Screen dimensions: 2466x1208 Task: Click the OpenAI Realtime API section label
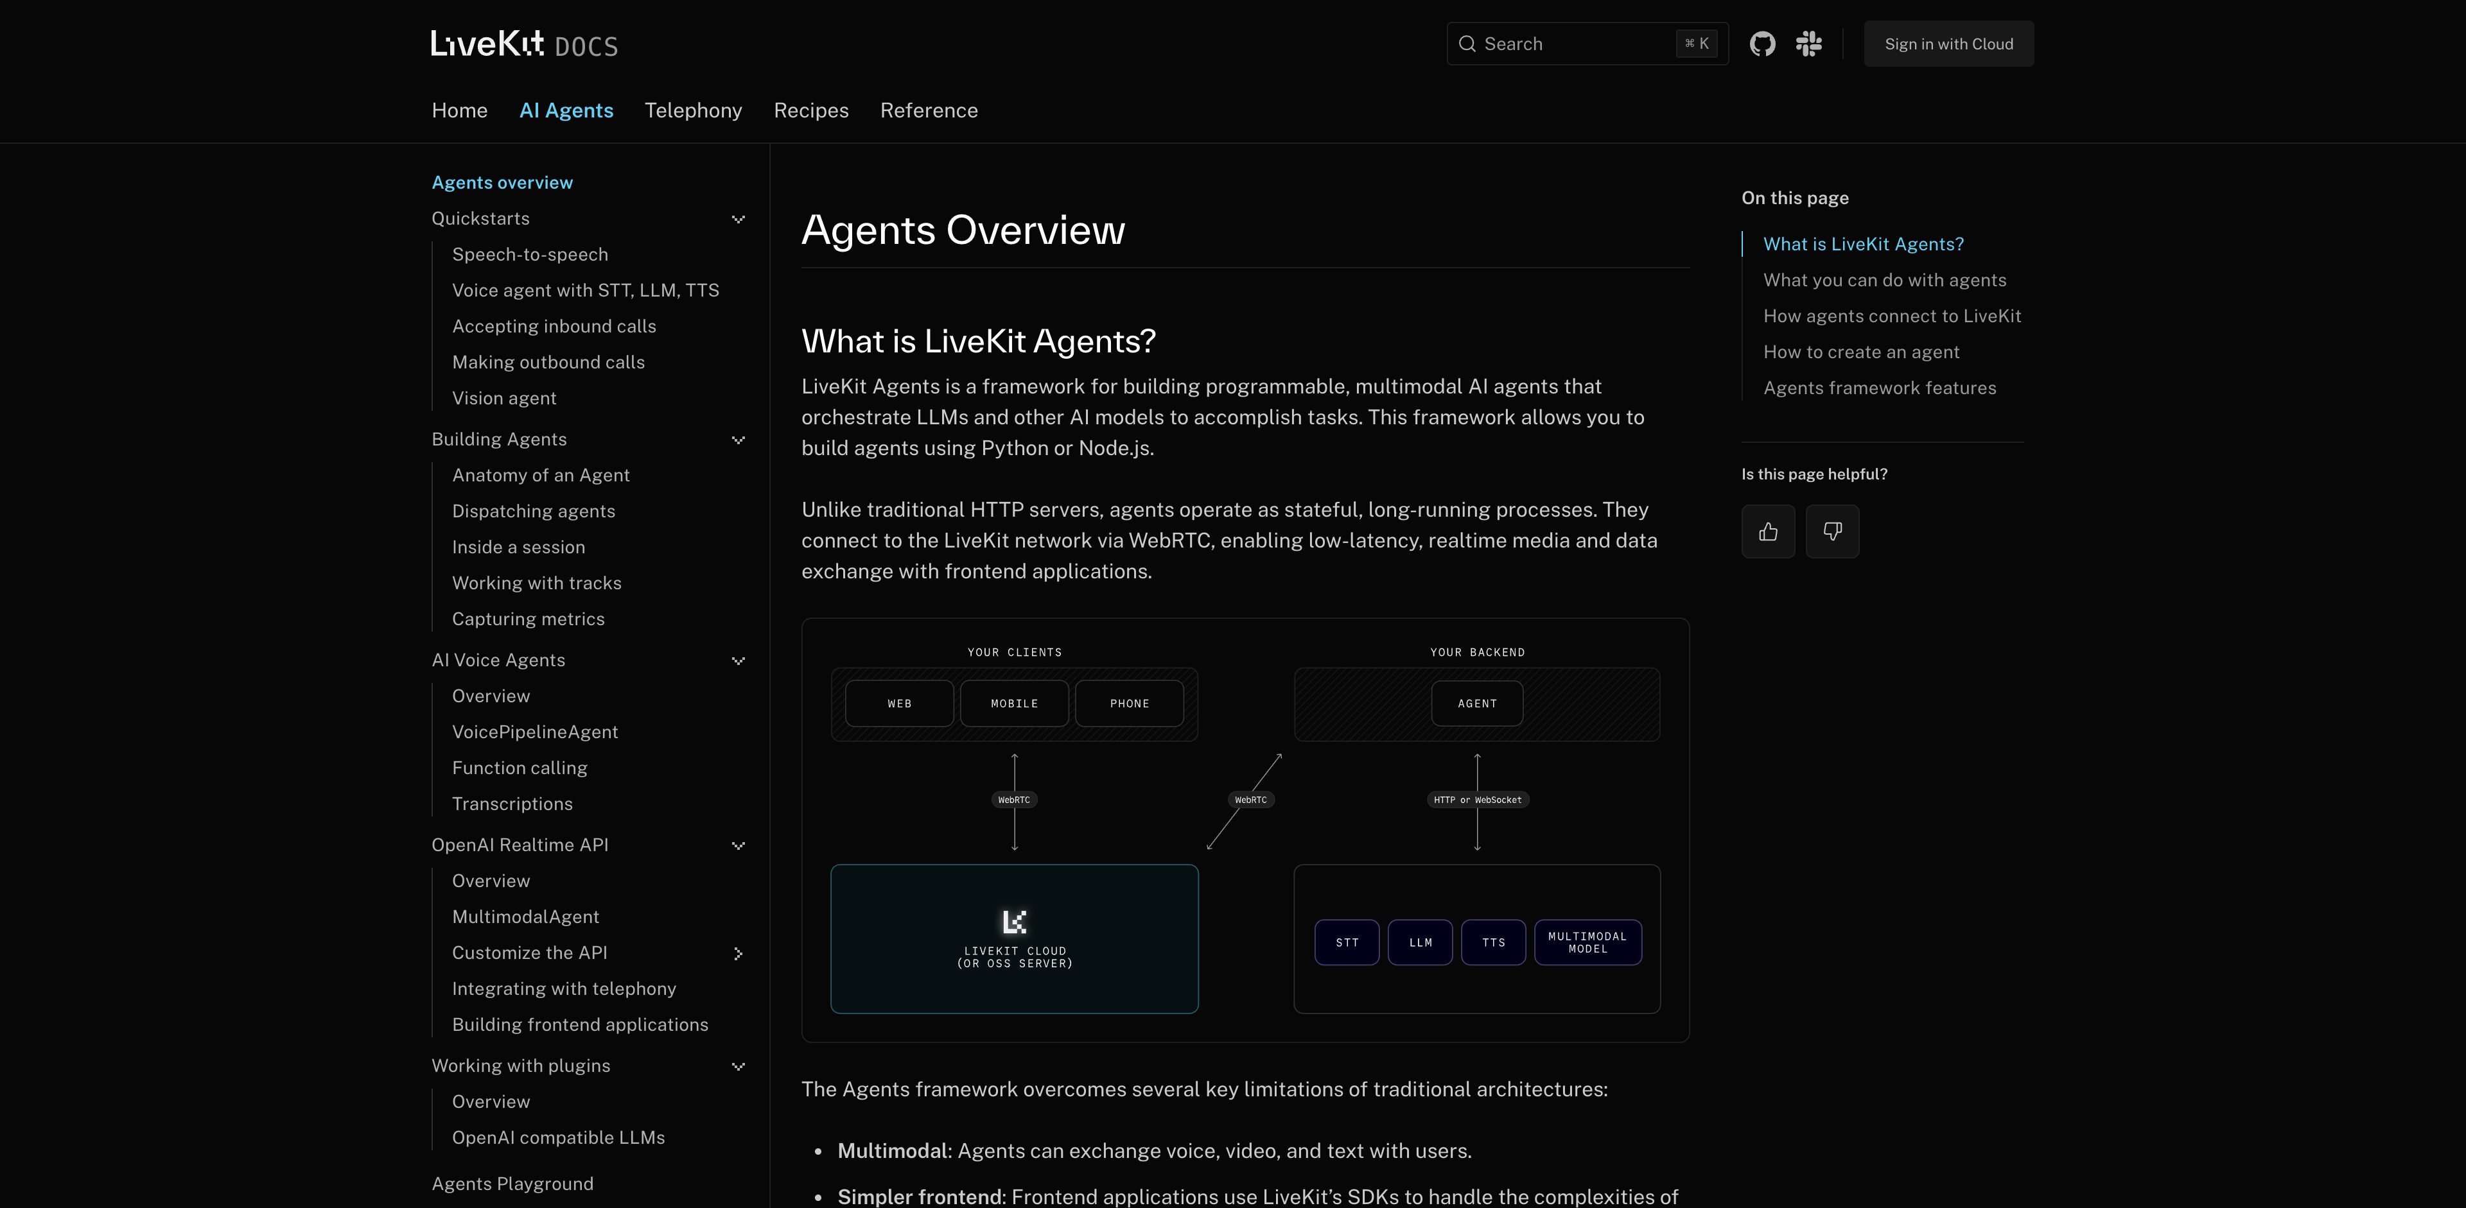[520, 845]
